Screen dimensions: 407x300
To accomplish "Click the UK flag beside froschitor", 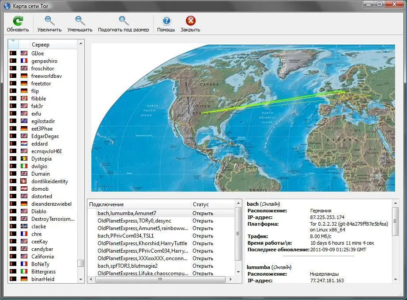I will click(24, 68).
